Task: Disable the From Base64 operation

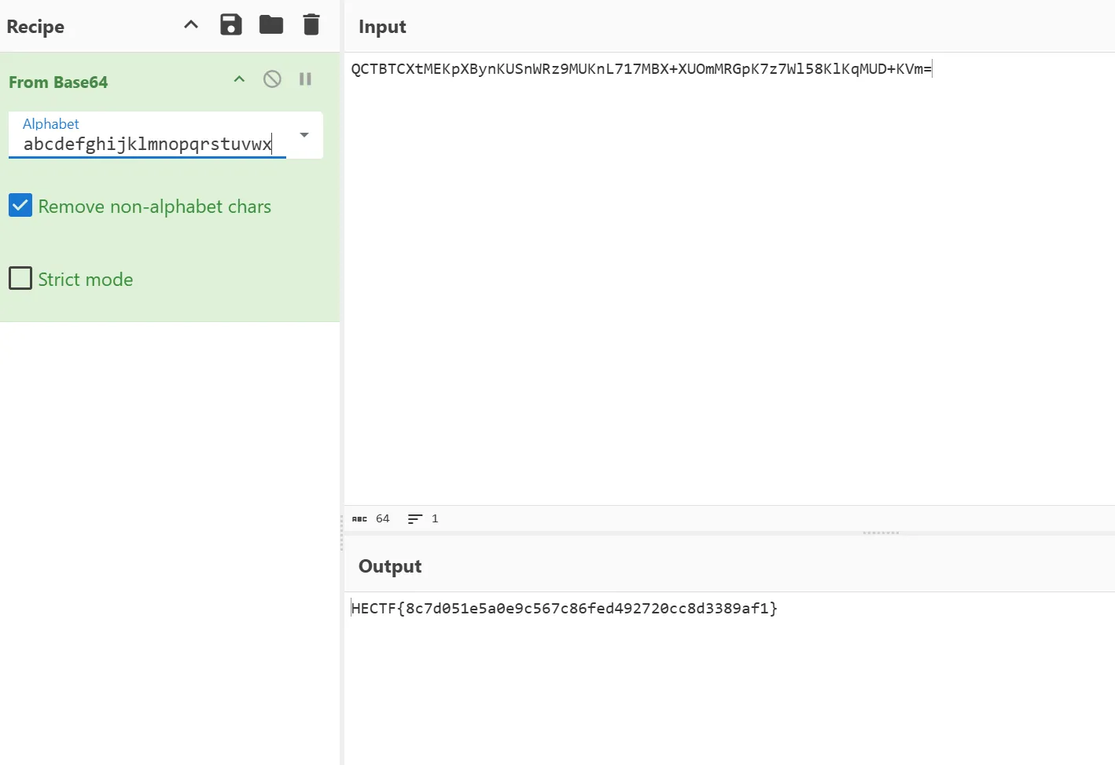Action: [272, 79]
